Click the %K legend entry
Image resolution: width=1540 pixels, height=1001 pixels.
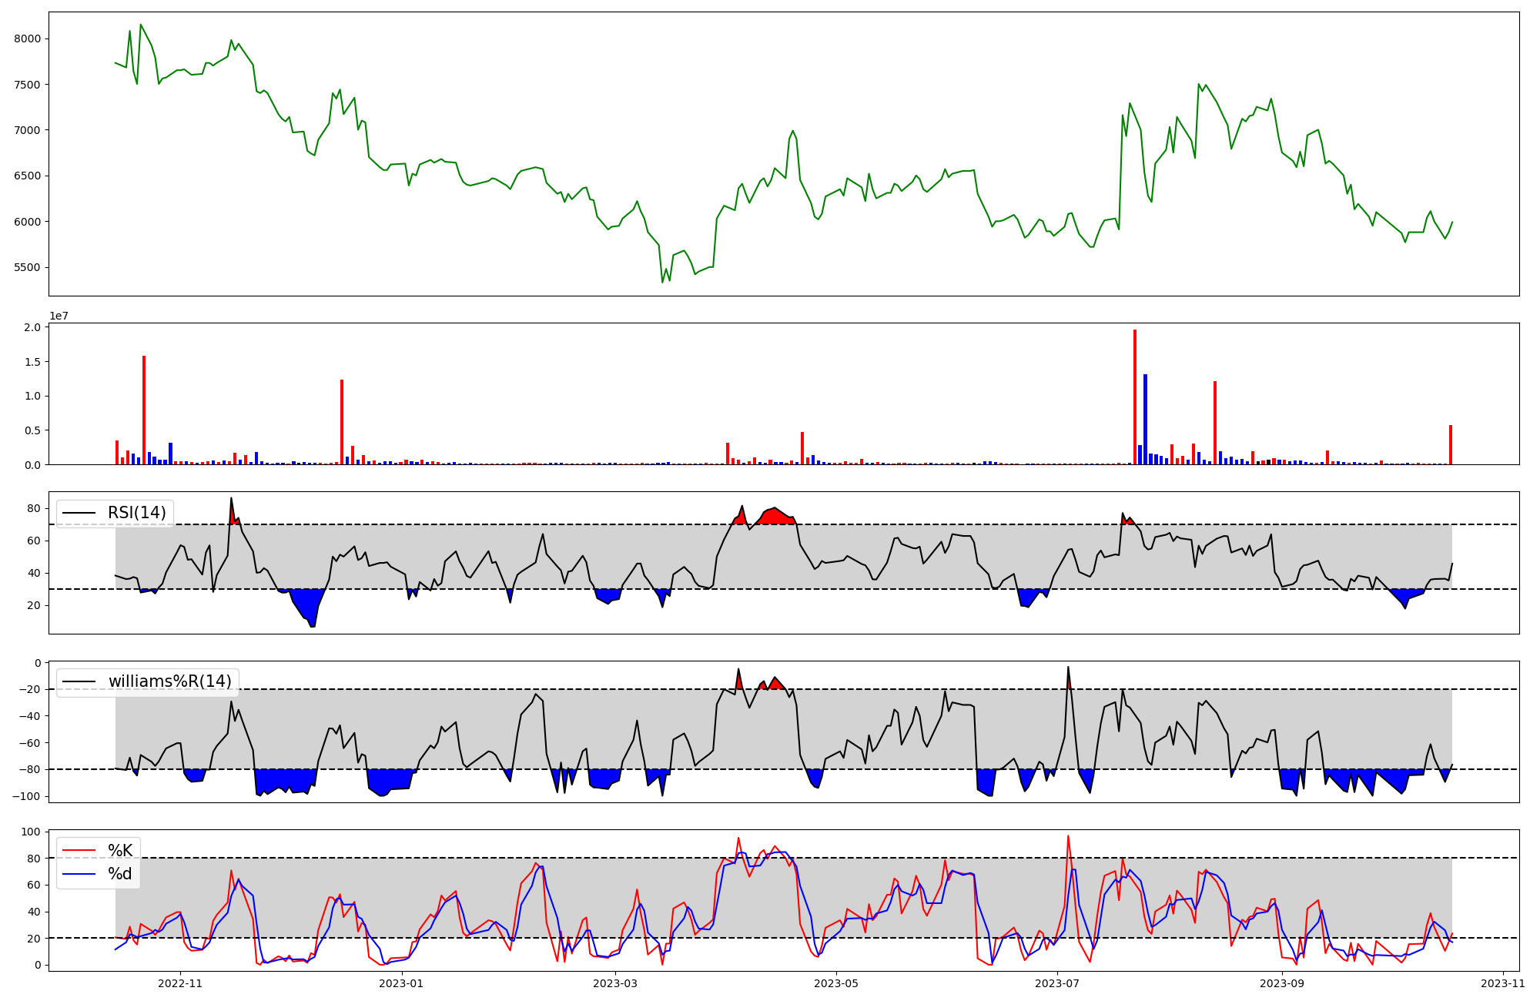tap(120, 851)
